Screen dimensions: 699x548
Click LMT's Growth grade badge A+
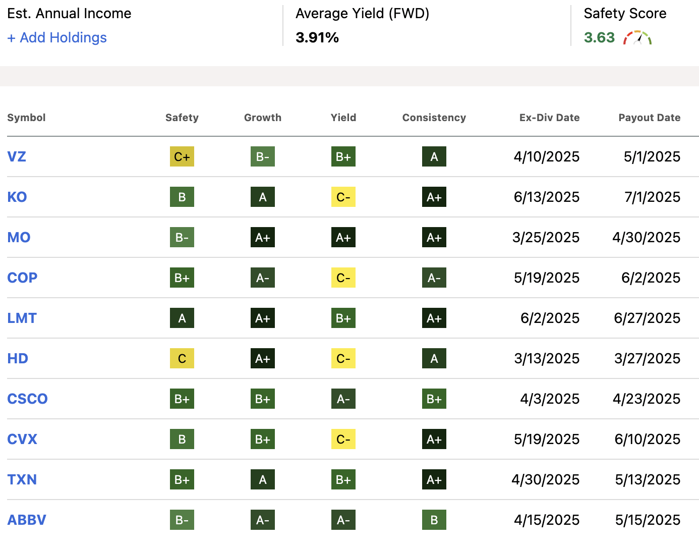pos(262,318)
